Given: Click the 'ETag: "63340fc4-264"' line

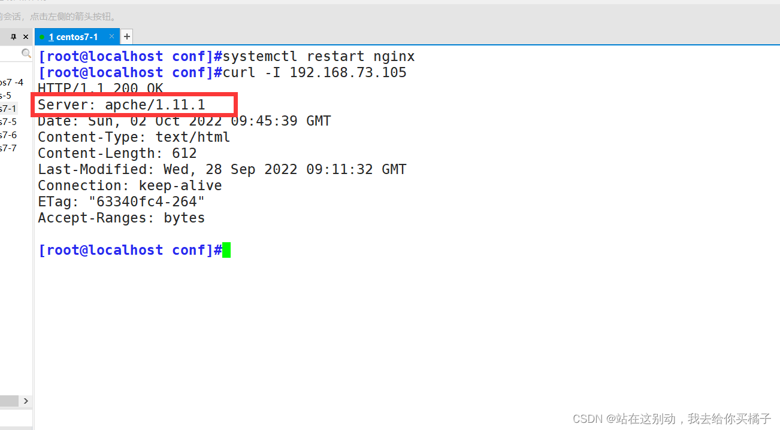Looking at the screenshot, I should point(122,202).
